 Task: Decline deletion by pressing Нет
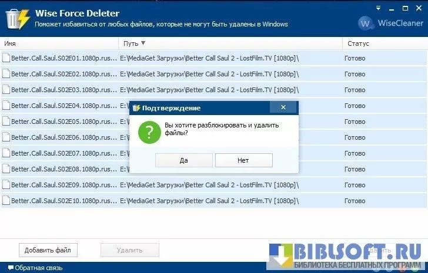pos(243,160)
